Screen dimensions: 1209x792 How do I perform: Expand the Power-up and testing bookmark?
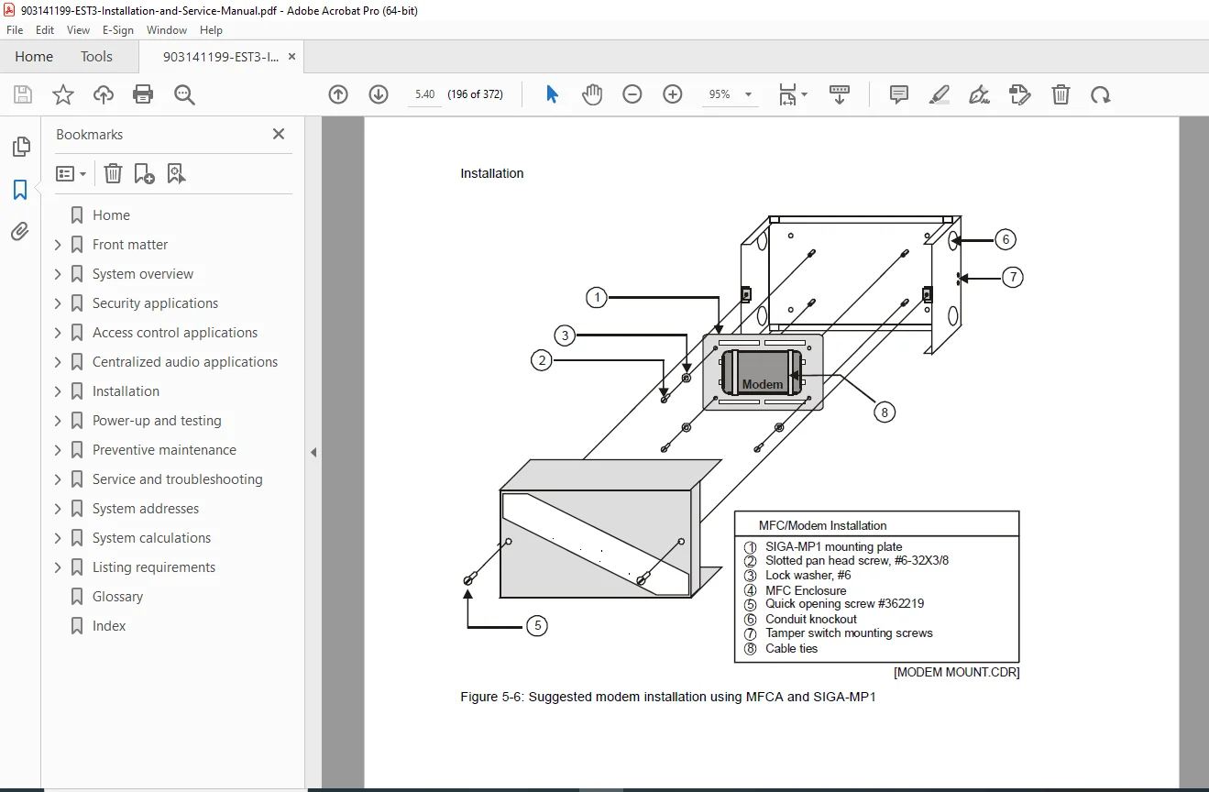point(58,421)
